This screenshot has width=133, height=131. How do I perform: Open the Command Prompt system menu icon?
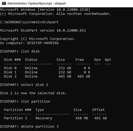[x=4, y=3]
